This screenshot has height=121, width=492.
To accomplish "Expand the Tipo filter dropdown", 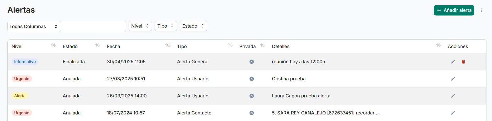I will (166, 26).
